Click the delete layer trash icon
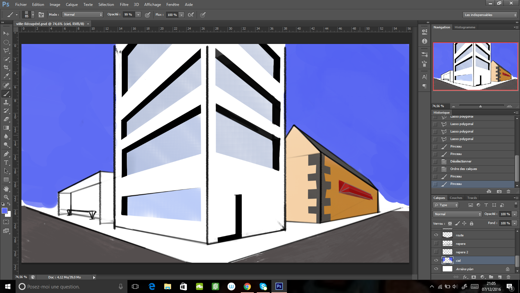Image resolution: width=520 pixels, height=293 pixels. point(508,277)
